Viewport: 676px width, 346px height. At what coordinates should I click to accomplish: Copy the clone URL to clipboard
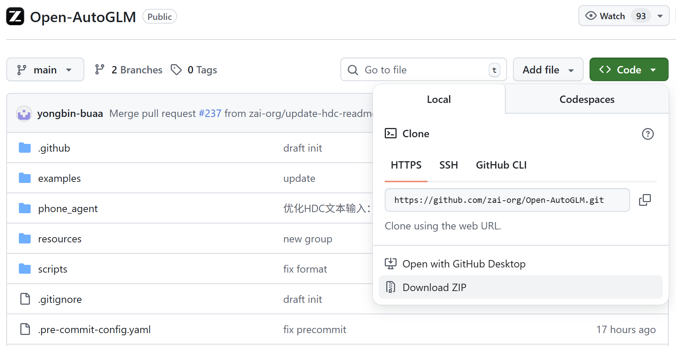[x=645, y=200]
